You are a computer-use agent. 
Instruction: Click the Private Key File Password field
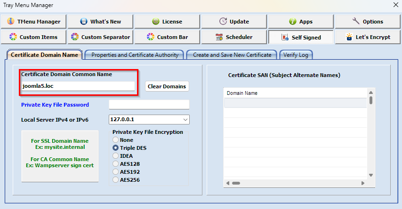click(149, 104)
